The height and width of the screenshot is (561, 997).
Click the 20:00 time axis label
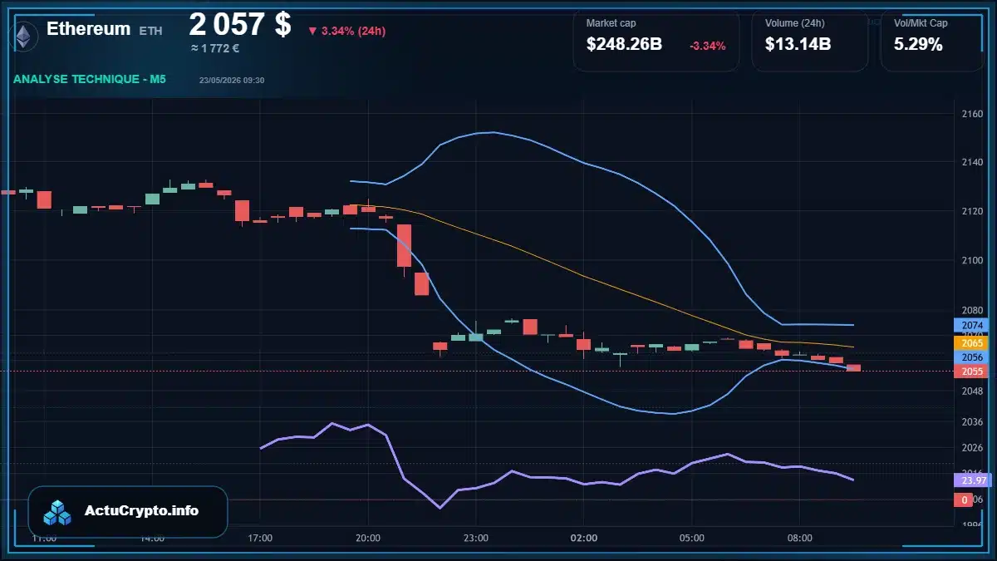(x=368, y=539)
